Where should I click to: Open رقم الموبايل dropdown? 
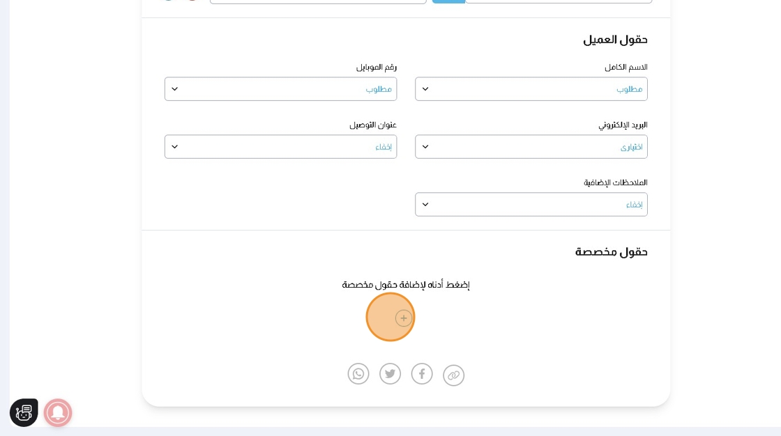tap(280, 88)
